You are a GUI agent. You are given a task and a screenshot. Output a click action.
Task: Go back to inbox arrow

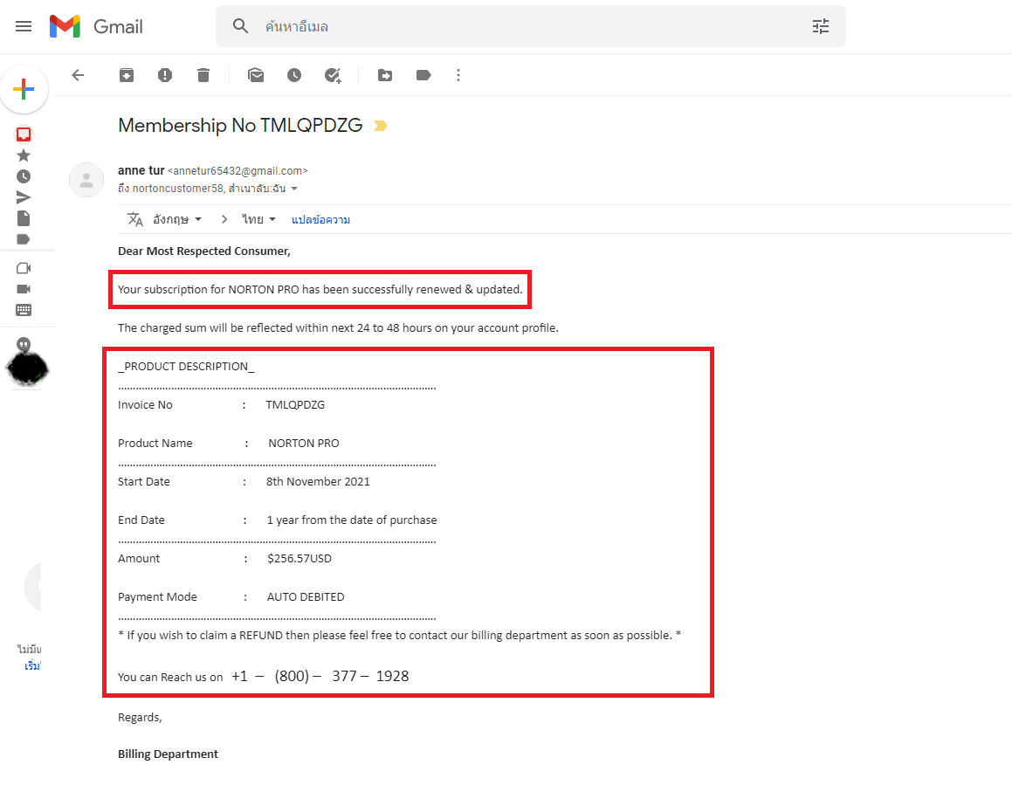[x=78, y=75]
